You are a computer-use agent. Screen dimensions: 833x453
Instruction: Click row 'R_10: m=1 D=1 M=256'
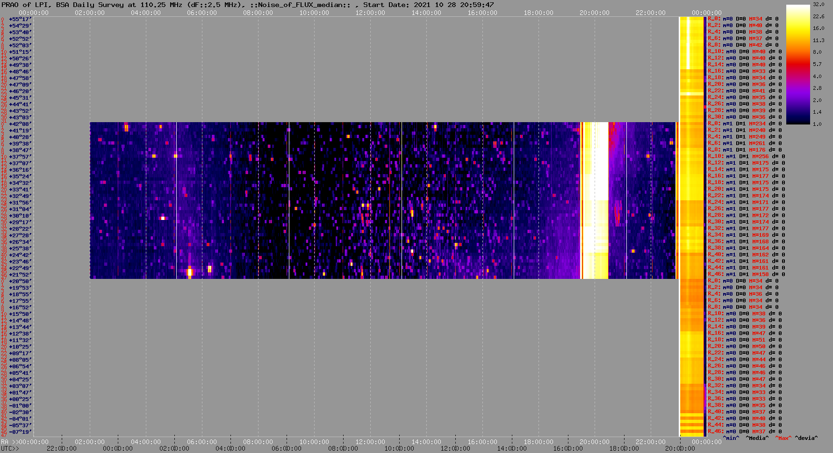pos(747,156)
